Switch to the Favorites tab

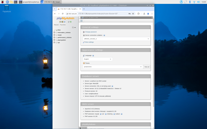pos(63,25)
